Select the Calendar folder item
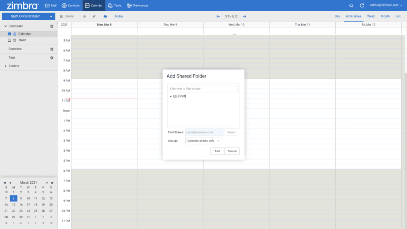The height and width of the screenshot is (229, 407). (24, 34)
